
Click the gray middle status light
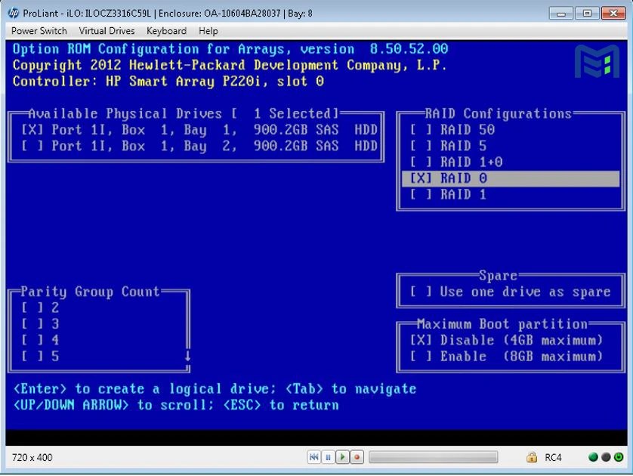click(606, 457)
